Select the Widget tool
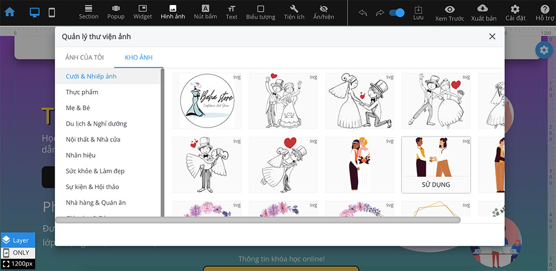 click(143, 12)
